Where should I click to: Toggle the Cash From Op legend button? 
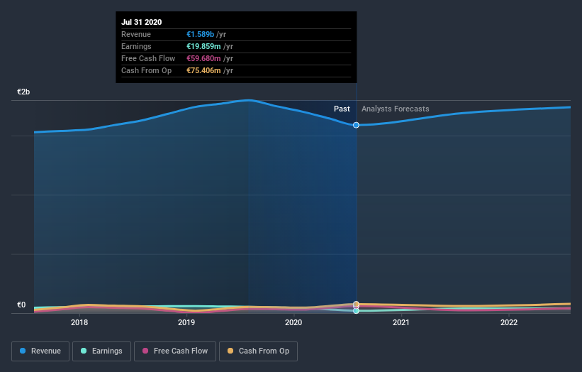258,351
